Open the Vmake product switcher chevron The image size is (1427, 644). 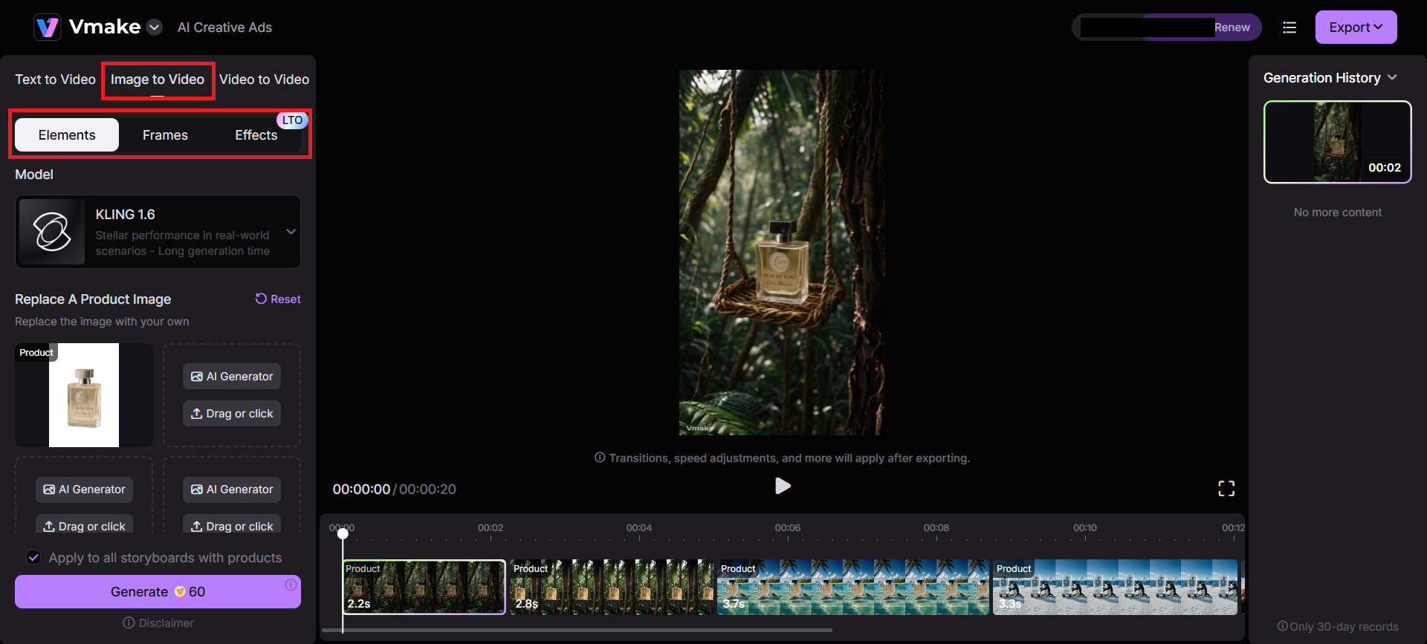coord(155,27)
